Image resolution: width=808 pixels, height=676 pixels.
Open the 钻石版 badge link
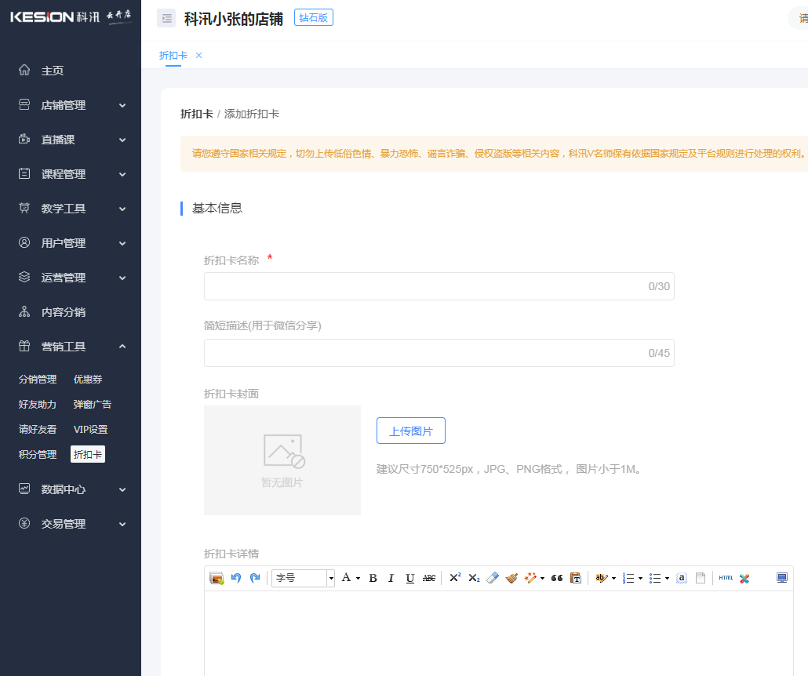coord(313,16)
